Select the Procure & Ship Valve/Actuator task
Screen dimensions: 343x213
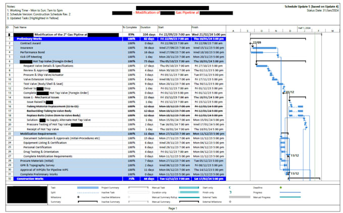click(x=43, y=75)
